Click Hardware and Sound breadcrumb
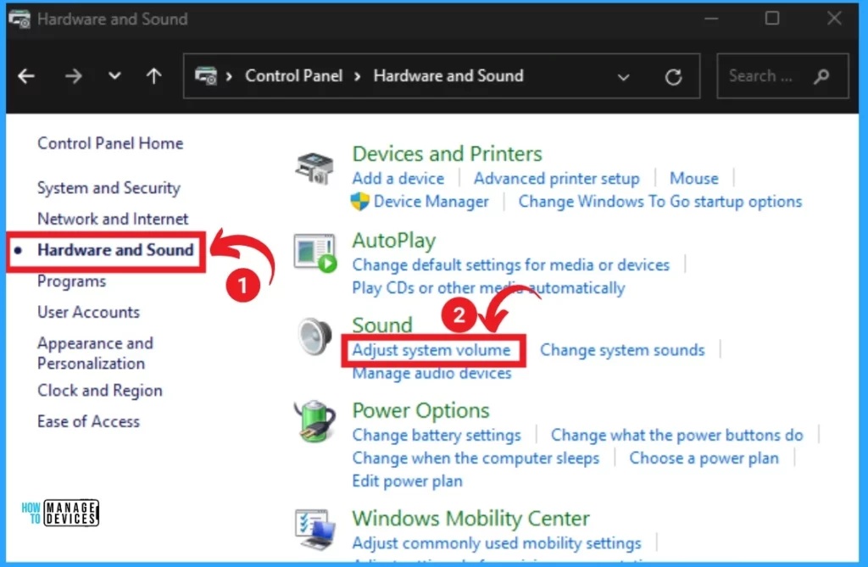The image size is (868, 567). click(448, 76)
